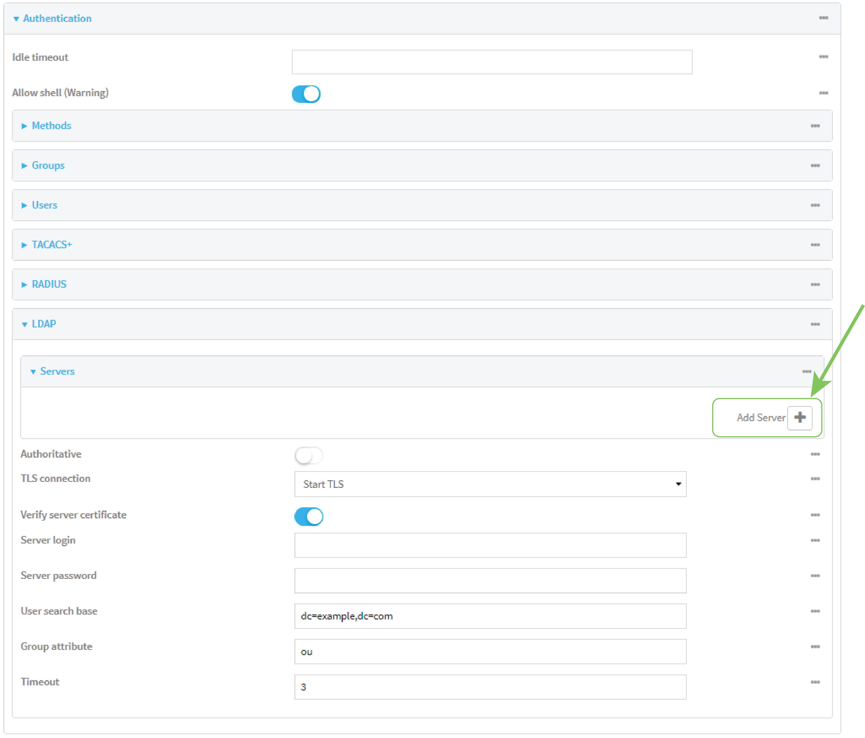Screen dimensions: 865x738
Task: Click the ellipsis icon next to Timeout
Action: pos(815,682)
